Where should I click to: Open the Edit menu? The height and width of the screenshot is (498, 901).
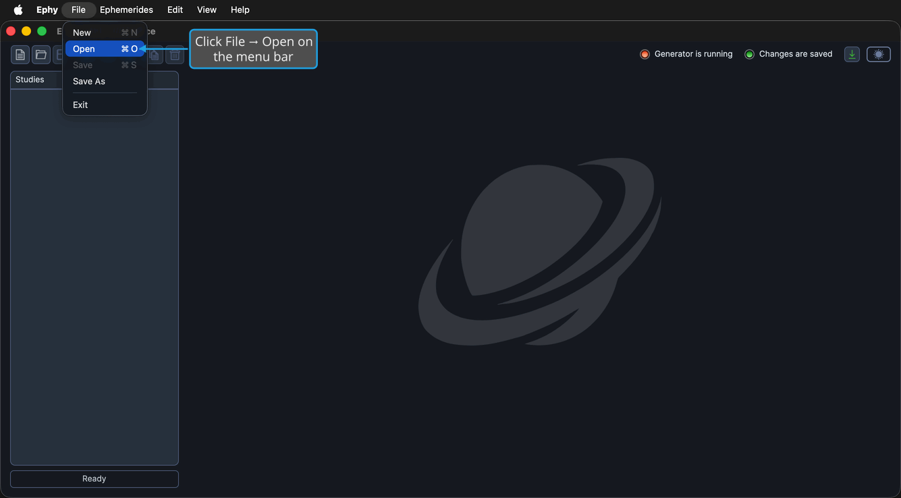coord(175,9)
